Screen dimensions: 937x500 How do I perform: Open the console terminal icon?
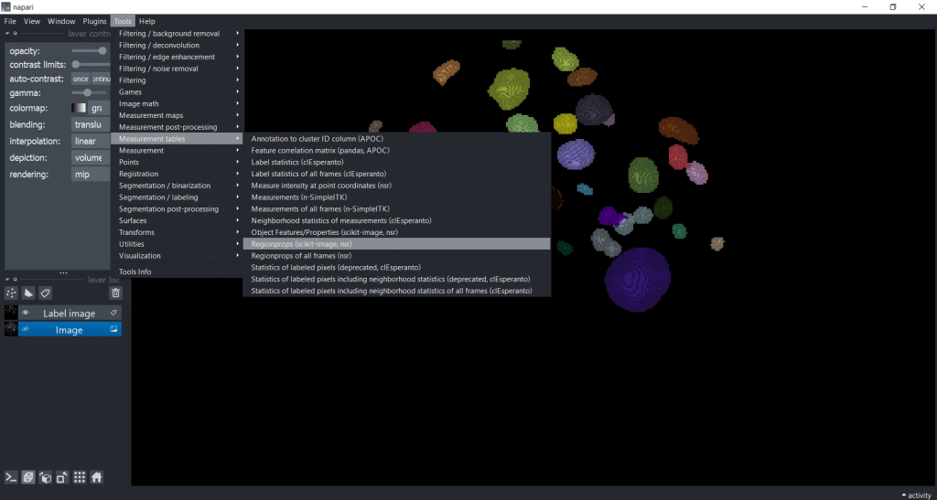11,477
